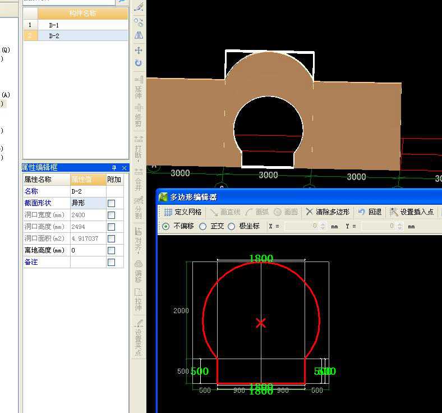The height and width of the screenshot is (413, 442).
Task: Click the 画直线 draw line tool
Action: pyautogui.click(x=225, y=212)
